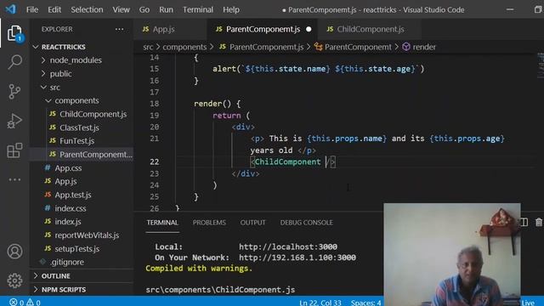
Task: Click the VS Code logo icon
Action: (10, 9)
